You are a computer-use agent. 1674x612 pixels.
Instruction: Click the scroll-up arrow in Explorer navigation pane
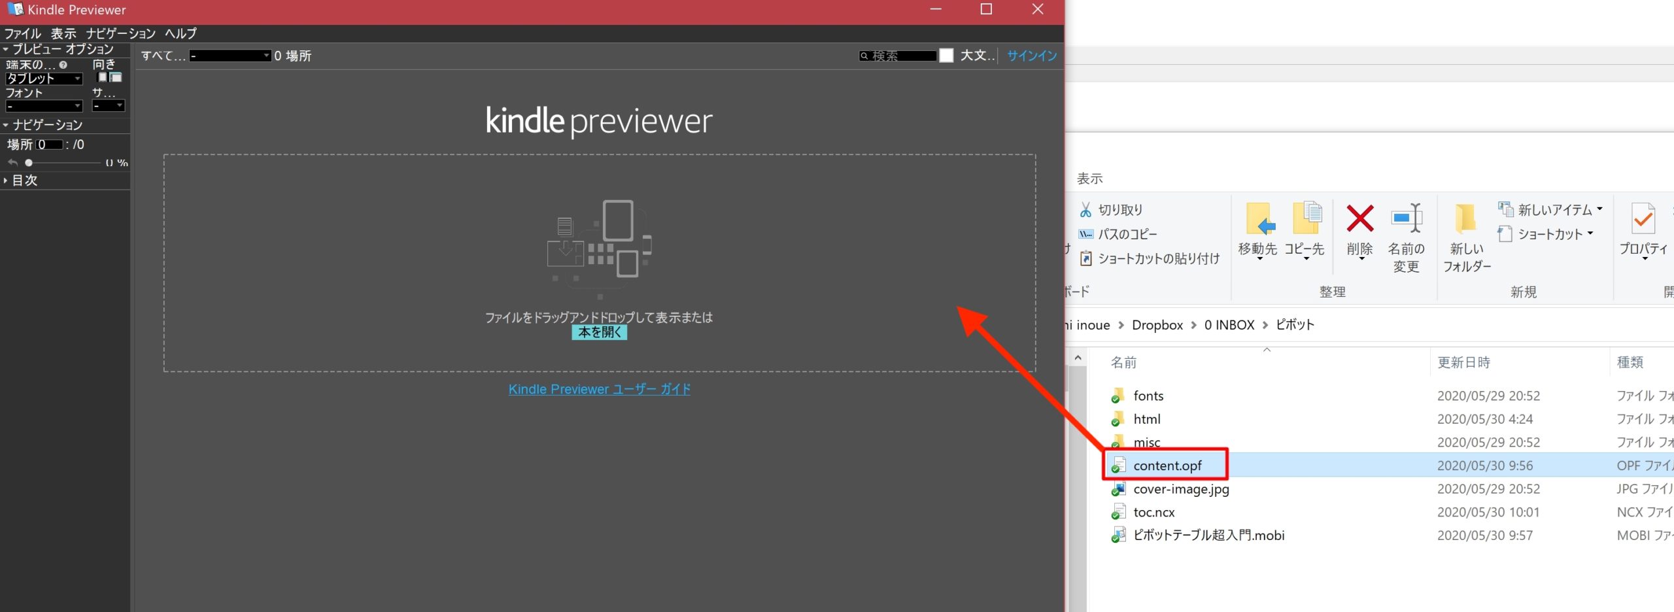pos(1078,358)
